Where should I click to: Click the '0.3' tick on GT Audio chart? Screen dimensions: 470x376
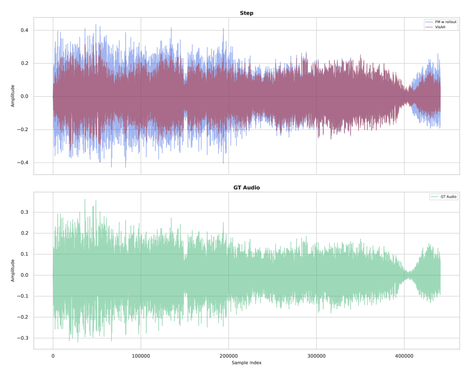(x=25, y=212)
